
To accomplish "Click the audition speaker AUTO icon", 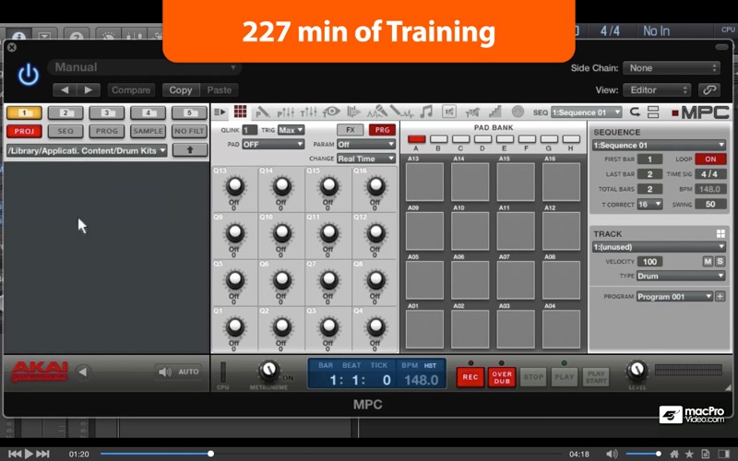I will 179,372.
